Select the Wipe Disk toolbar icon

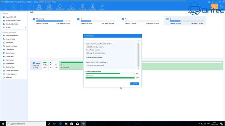click(49, 7)
